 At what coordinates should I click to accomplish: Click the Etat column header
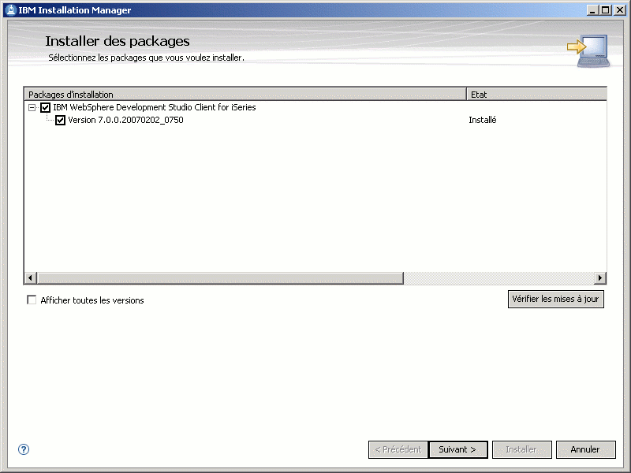coord(536,94)
